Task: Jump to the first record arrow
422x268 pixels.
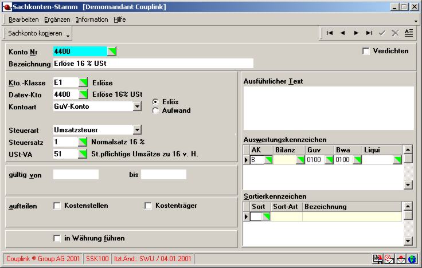Action: point(330,33)
